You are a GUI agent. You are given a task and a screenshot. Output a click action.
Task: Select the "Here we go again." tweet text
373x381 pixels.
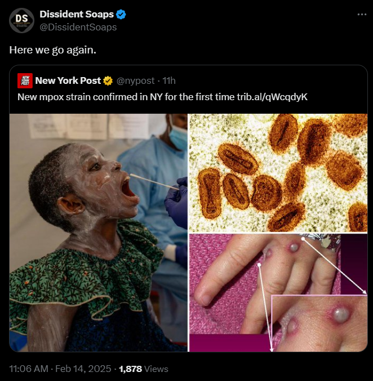[52, 50]
